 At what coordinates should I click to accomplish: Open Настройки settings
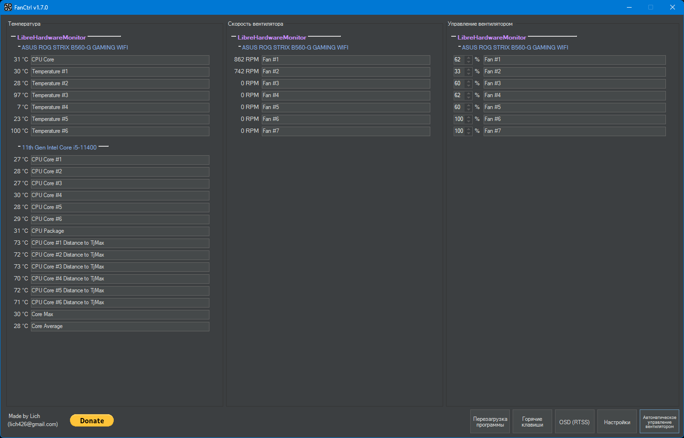[617, 421]
